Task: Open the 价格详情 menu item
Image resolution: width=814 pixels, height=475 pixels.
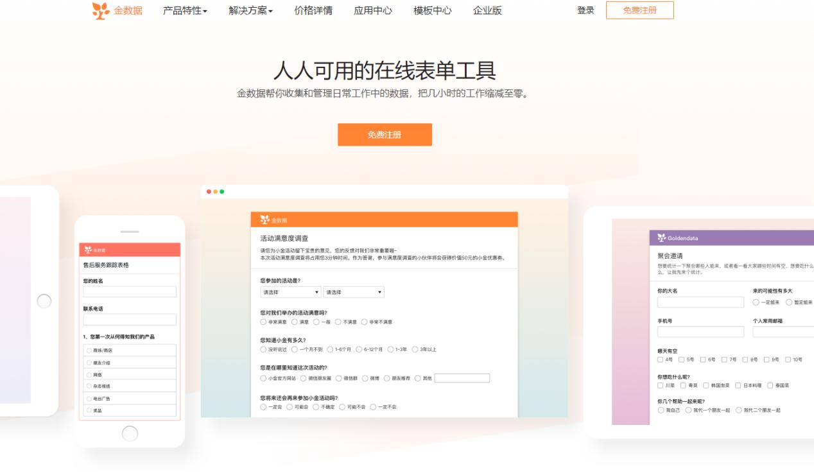Action: click(313, 10)
